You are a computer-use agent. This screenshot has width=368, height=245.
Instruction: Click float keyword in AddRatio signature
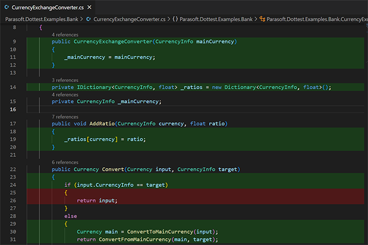click(x=198, y=123)
